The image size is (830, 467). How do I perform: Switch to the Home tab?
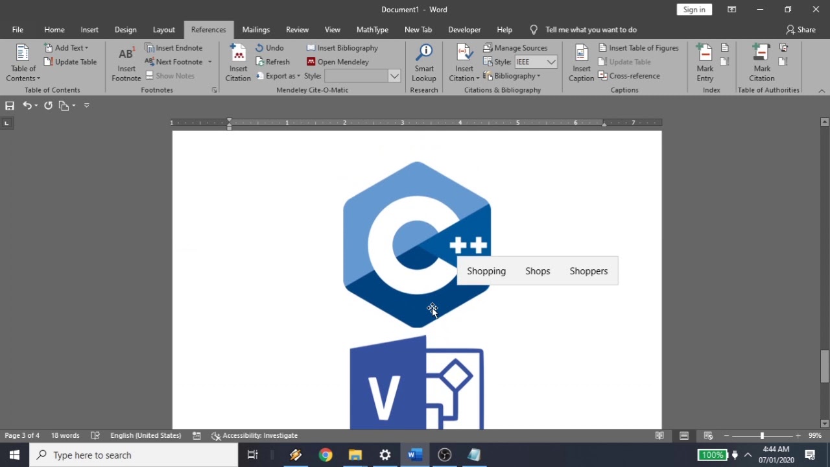(54, 30)
